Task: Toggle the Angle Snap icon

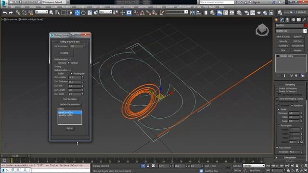Action: pyautogui.click(x=142, y=13)
